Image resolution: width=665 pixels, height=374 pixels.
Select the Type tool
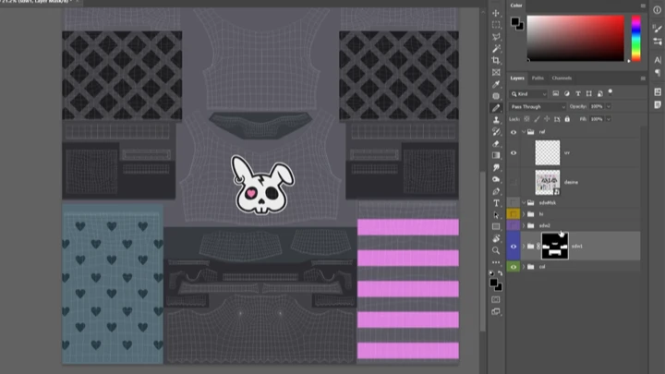(x=496, y=203)
